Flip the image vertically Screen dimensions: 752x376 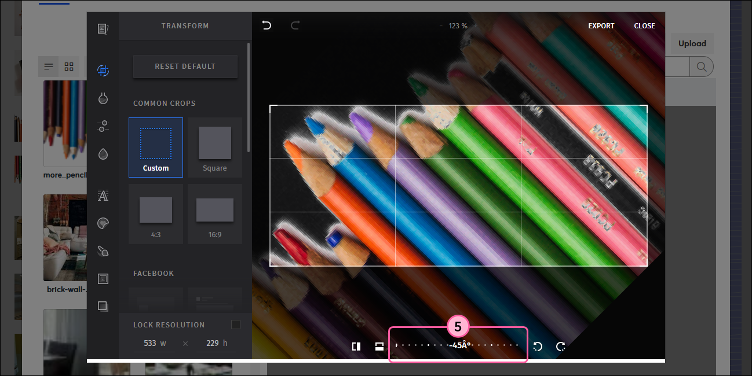click(x=379, y=346)
